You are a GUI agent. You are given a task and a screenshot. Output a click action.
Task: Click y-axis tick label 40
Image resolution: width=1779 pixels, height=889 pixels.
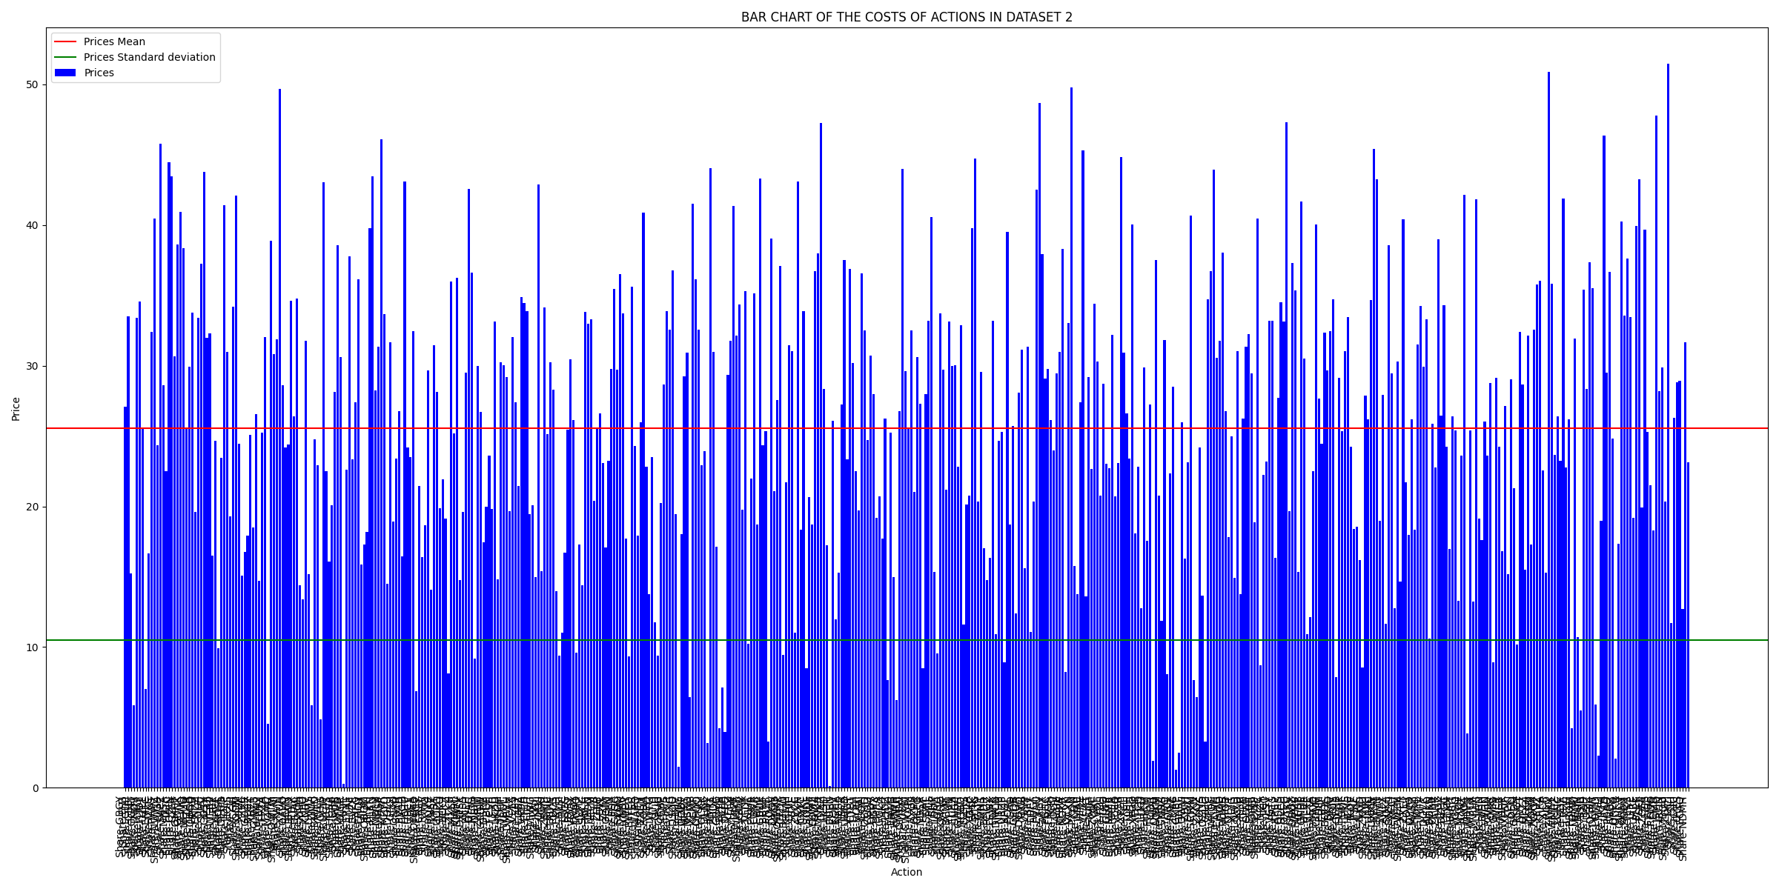coord(33,226)
